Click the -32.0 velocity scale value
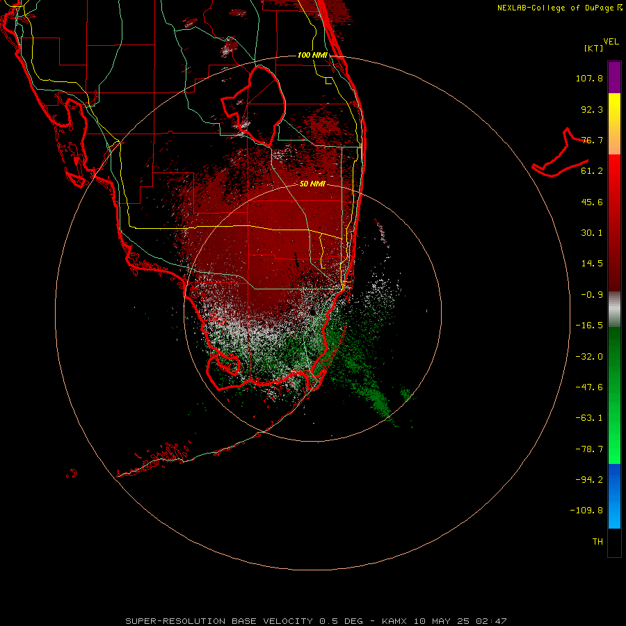This screenshot has height=626, width=626. pyautogui.click(x=589, y=357)
